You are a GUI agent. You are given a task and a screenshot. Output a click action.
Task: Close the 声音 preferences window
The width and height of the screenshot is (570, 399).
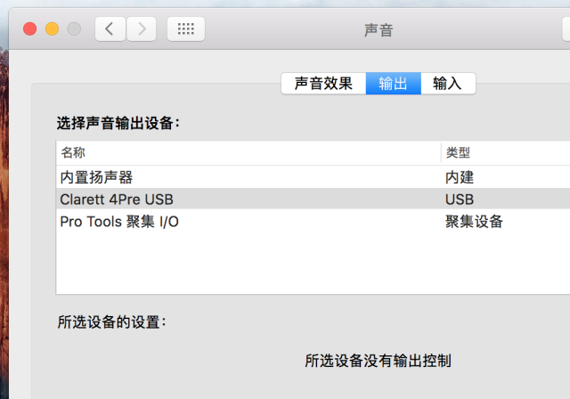pyautogui.click(x=30, y=28)
